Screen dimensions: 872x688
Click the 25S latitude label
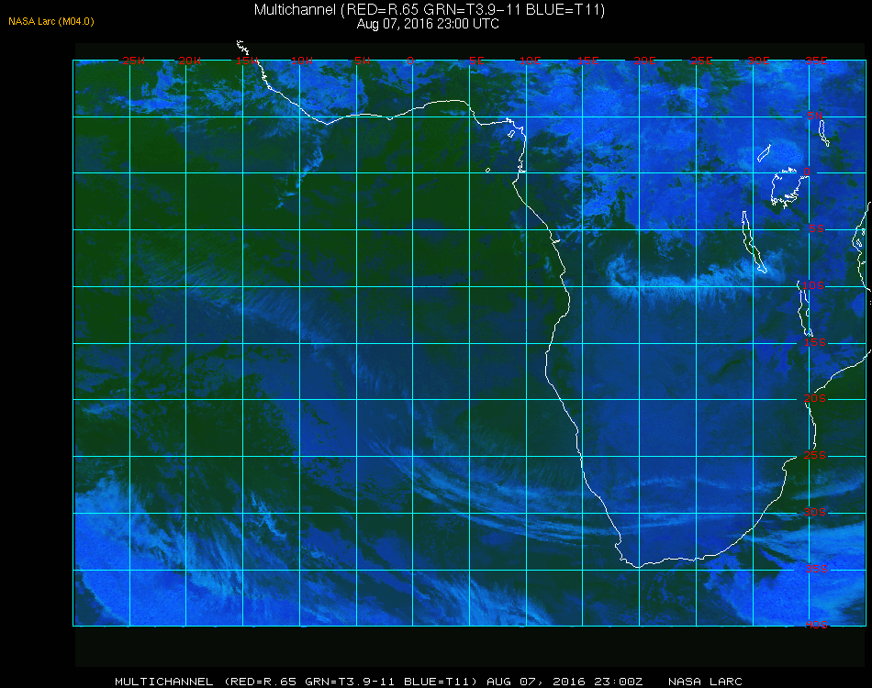coord(815,455)
